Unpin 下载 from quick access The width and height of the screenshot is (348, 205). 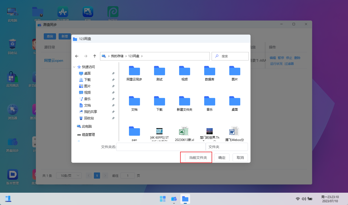tap(113, 80)
